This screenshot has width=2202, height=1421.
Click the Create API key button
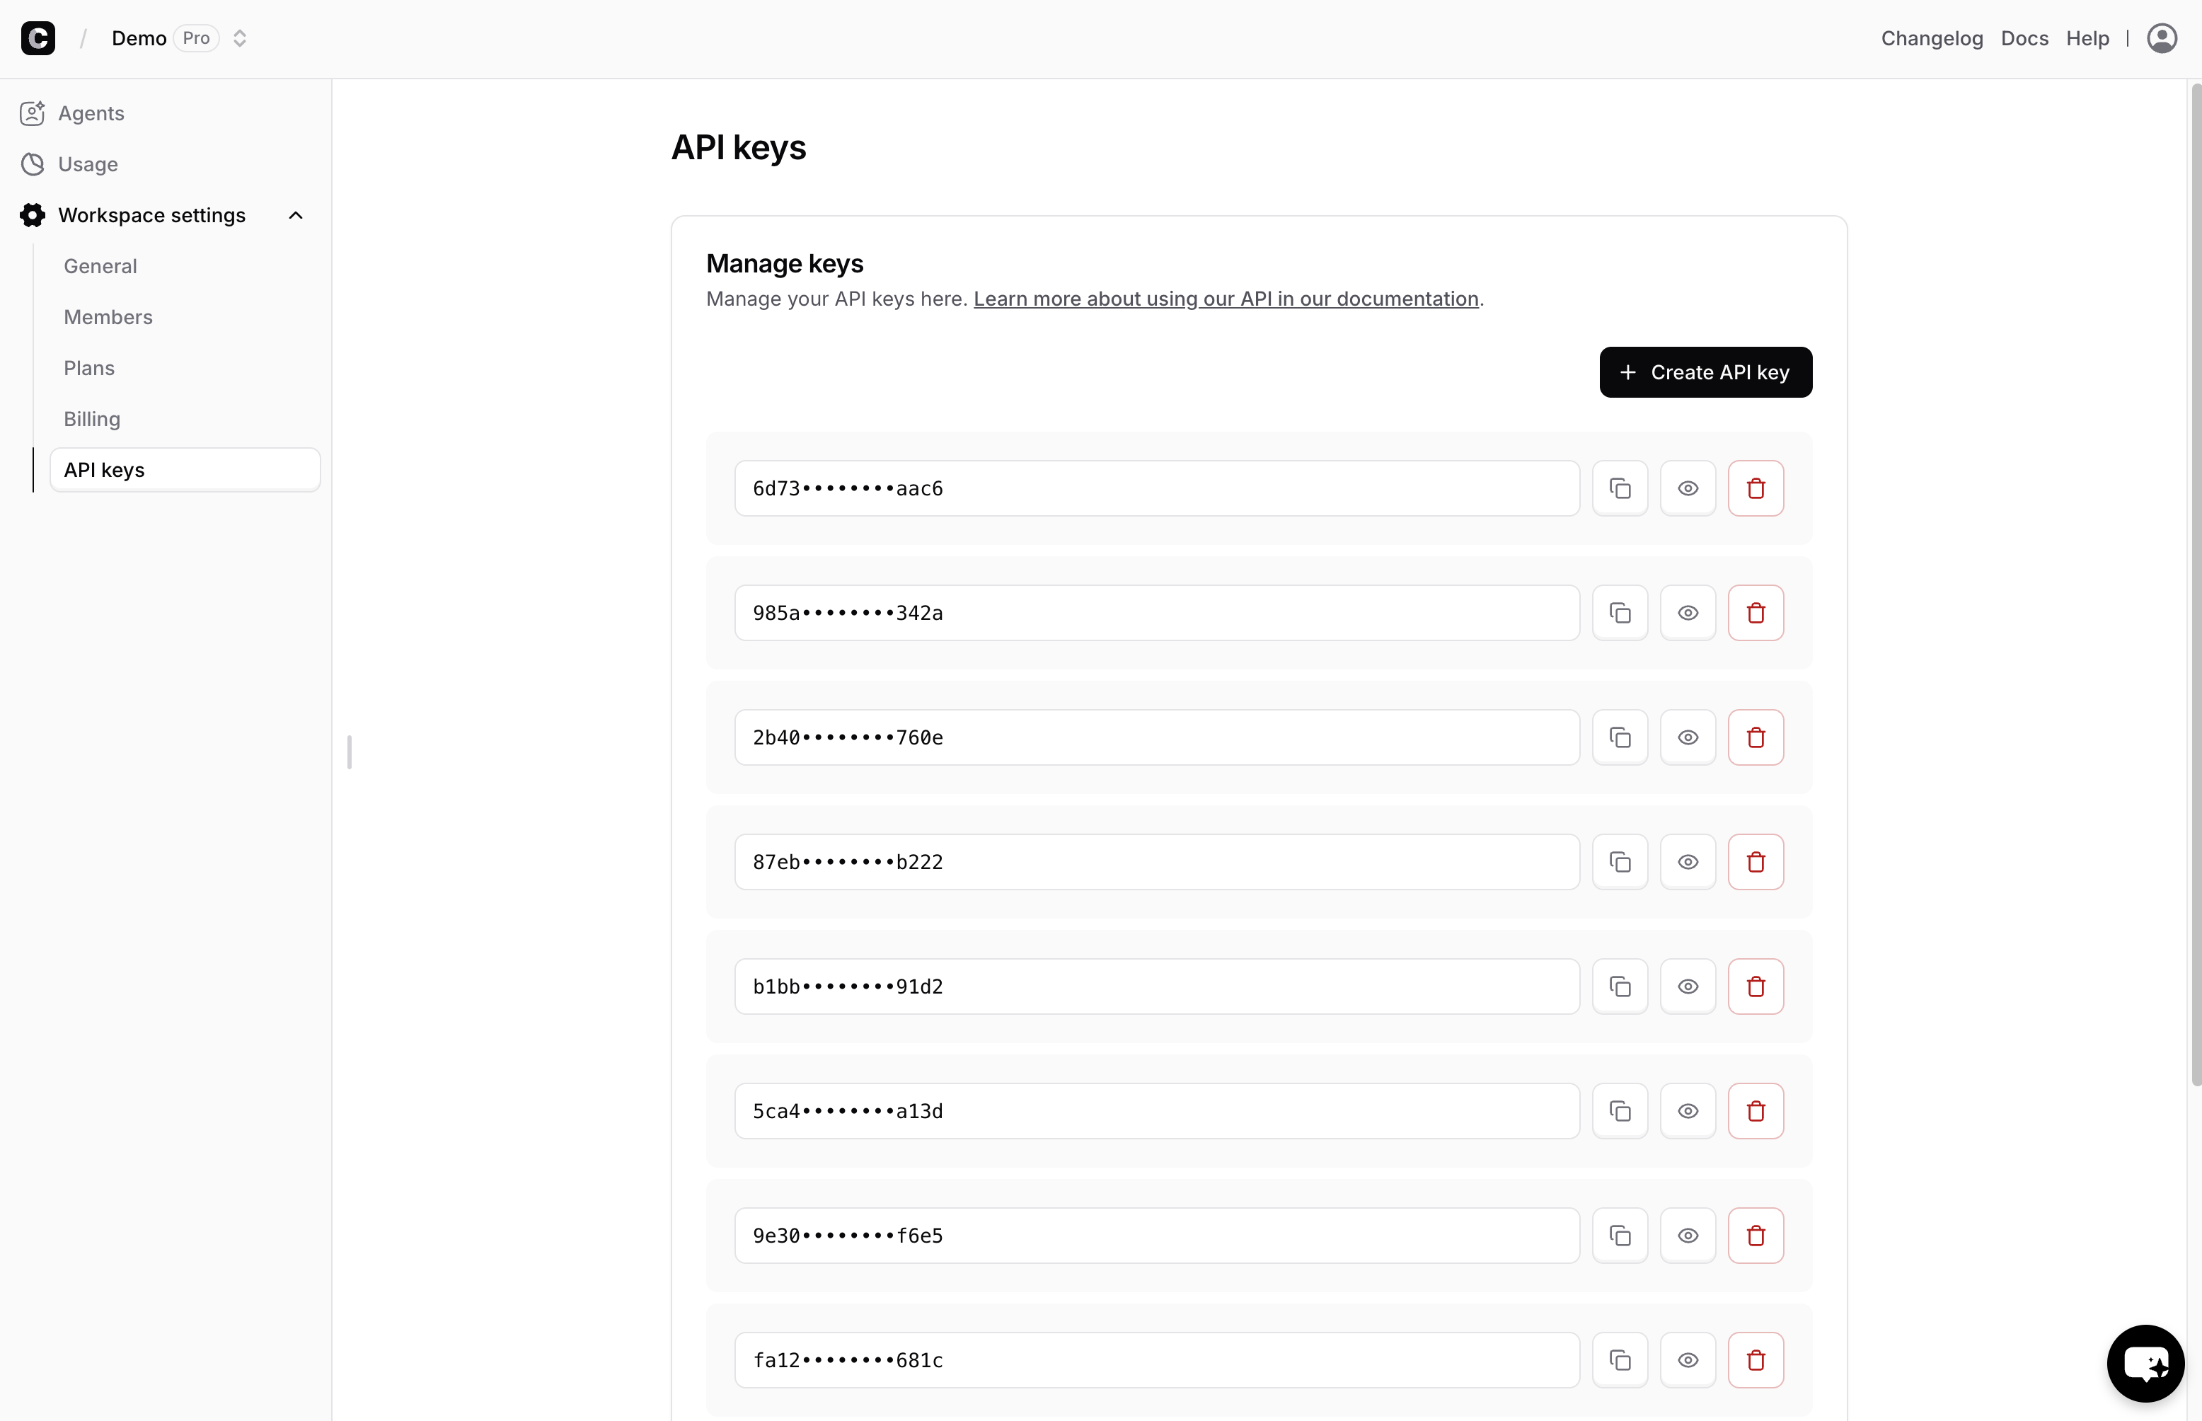[x=1705, y=372]
